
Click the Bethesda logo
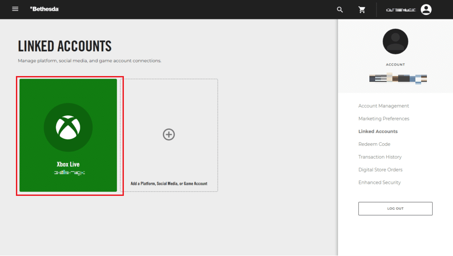(x=44, y=9)
